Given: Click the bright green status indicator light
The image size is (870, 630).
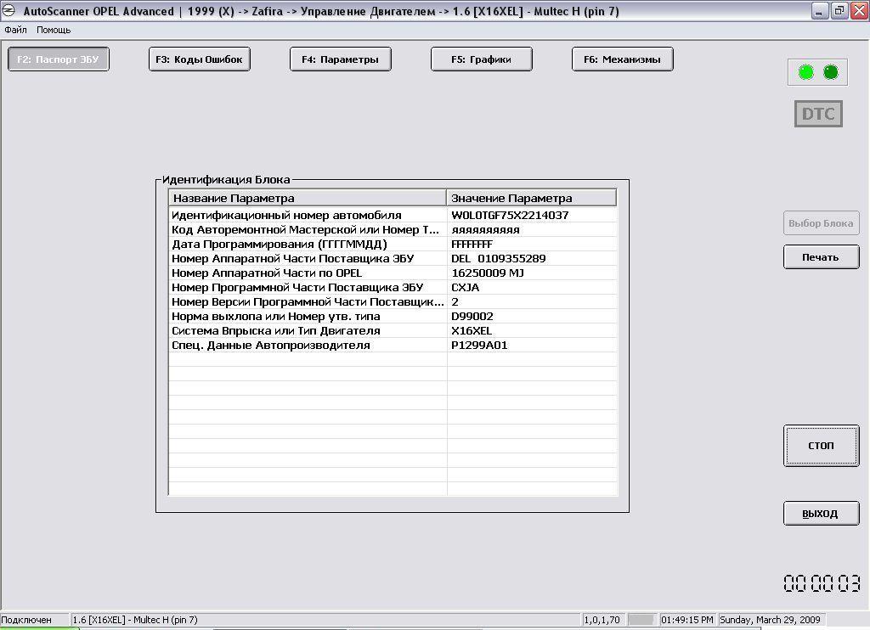Looking at the screenshot, I should pyautogui.click(x=805, y=73).
